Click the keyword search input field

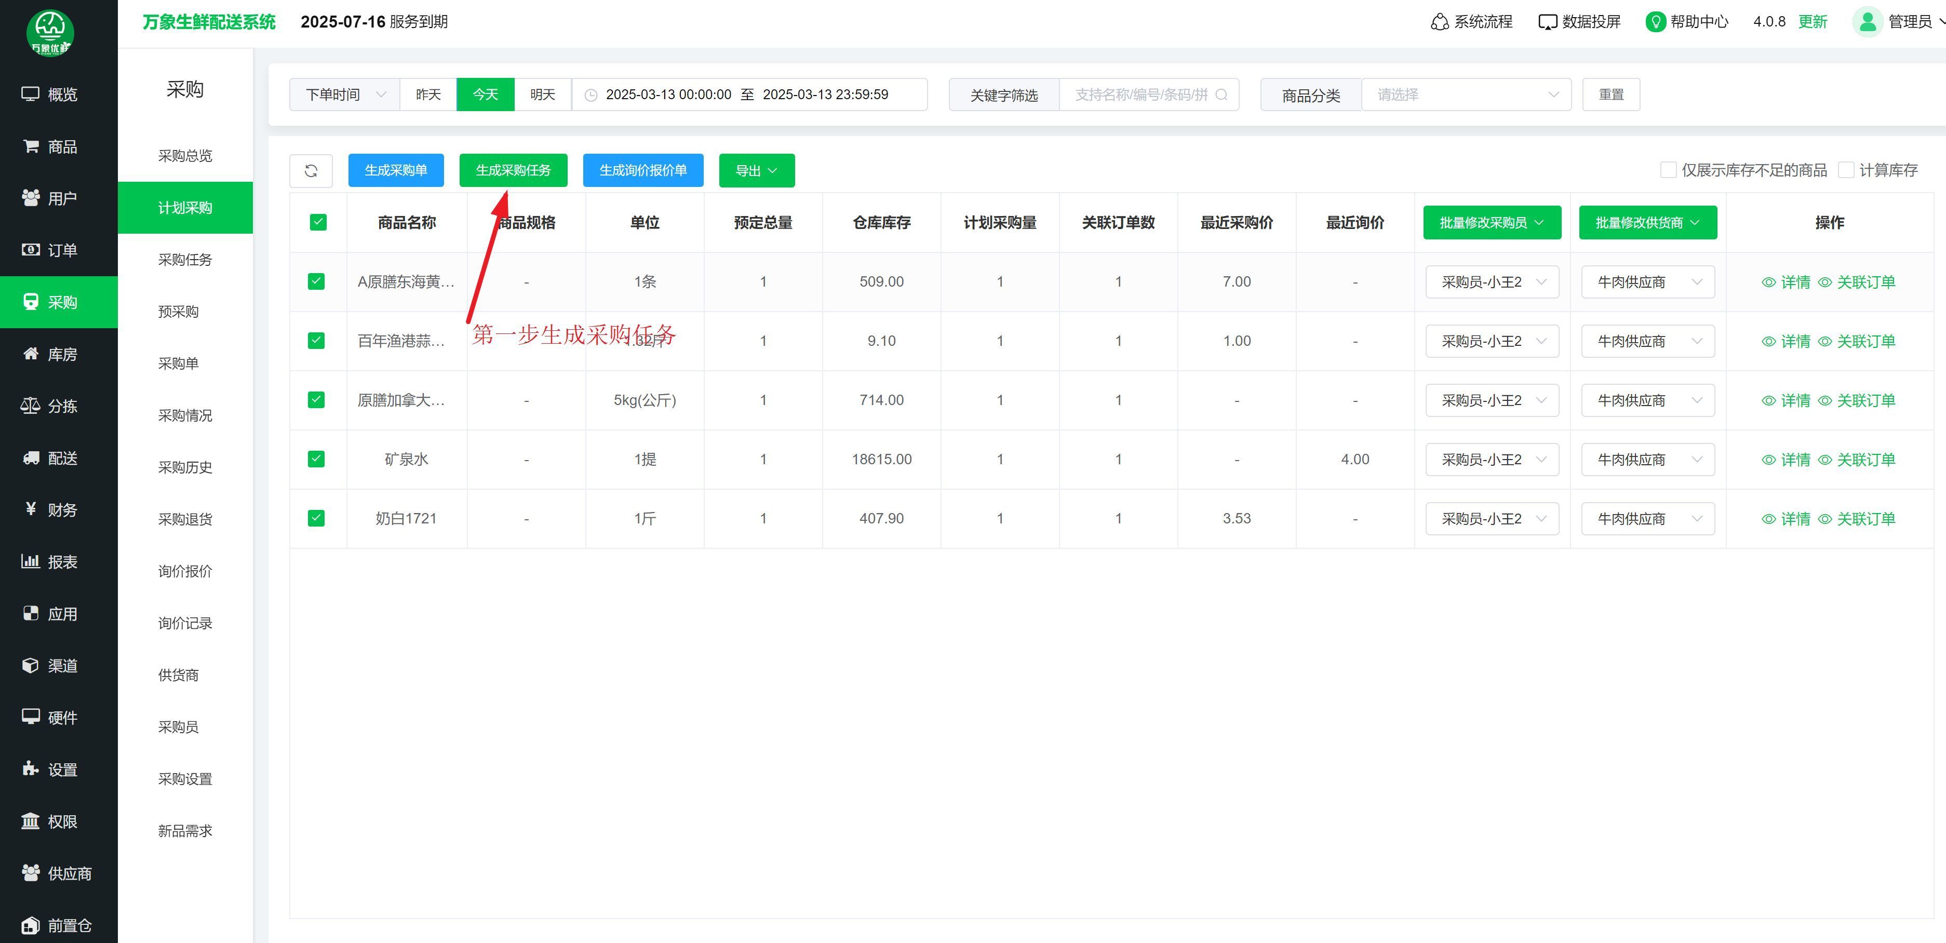coord(1140,95)
